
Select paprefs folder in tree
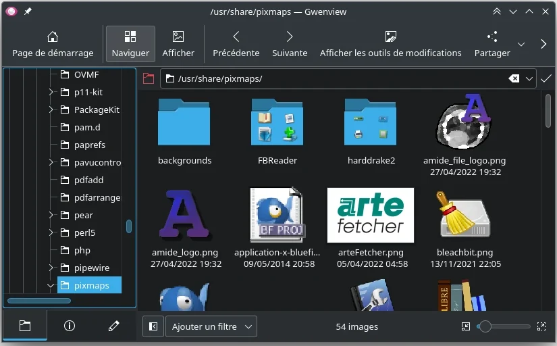tap(90, 145)
